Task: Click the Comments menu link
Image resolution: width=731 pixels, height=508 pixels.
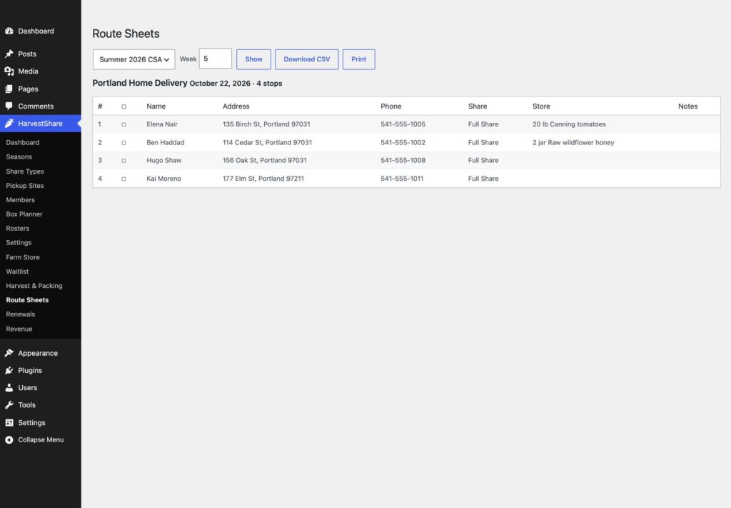Action: pyautogui.click(x=36, y=106)
